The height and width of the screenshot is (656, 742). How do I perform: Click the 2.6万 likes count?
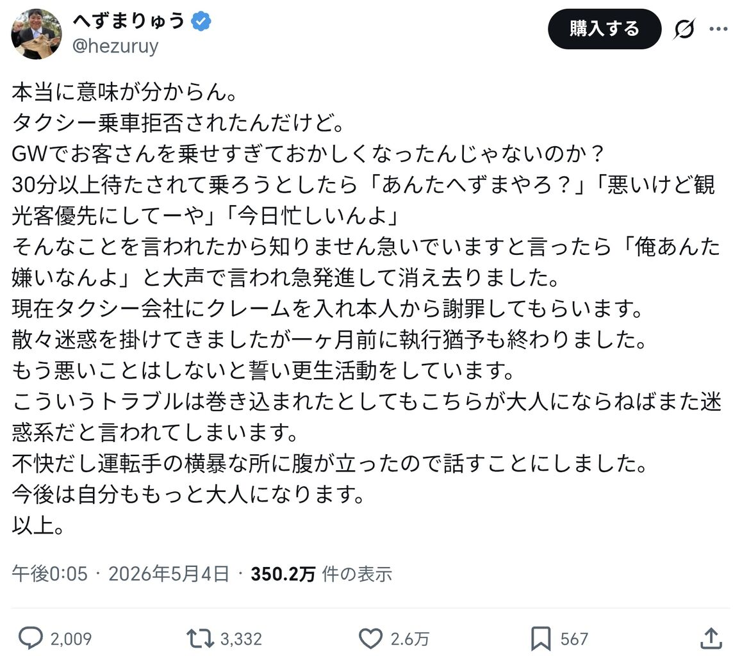(x=410, y=639)
